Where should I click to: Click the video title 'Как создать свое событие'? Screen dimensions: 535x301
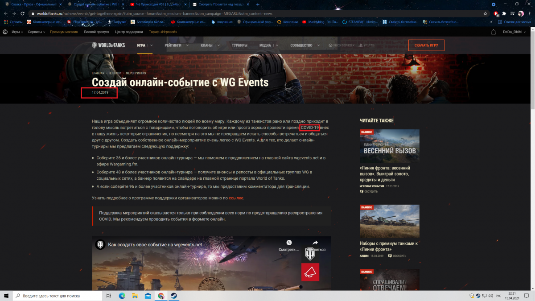point(155,244)
